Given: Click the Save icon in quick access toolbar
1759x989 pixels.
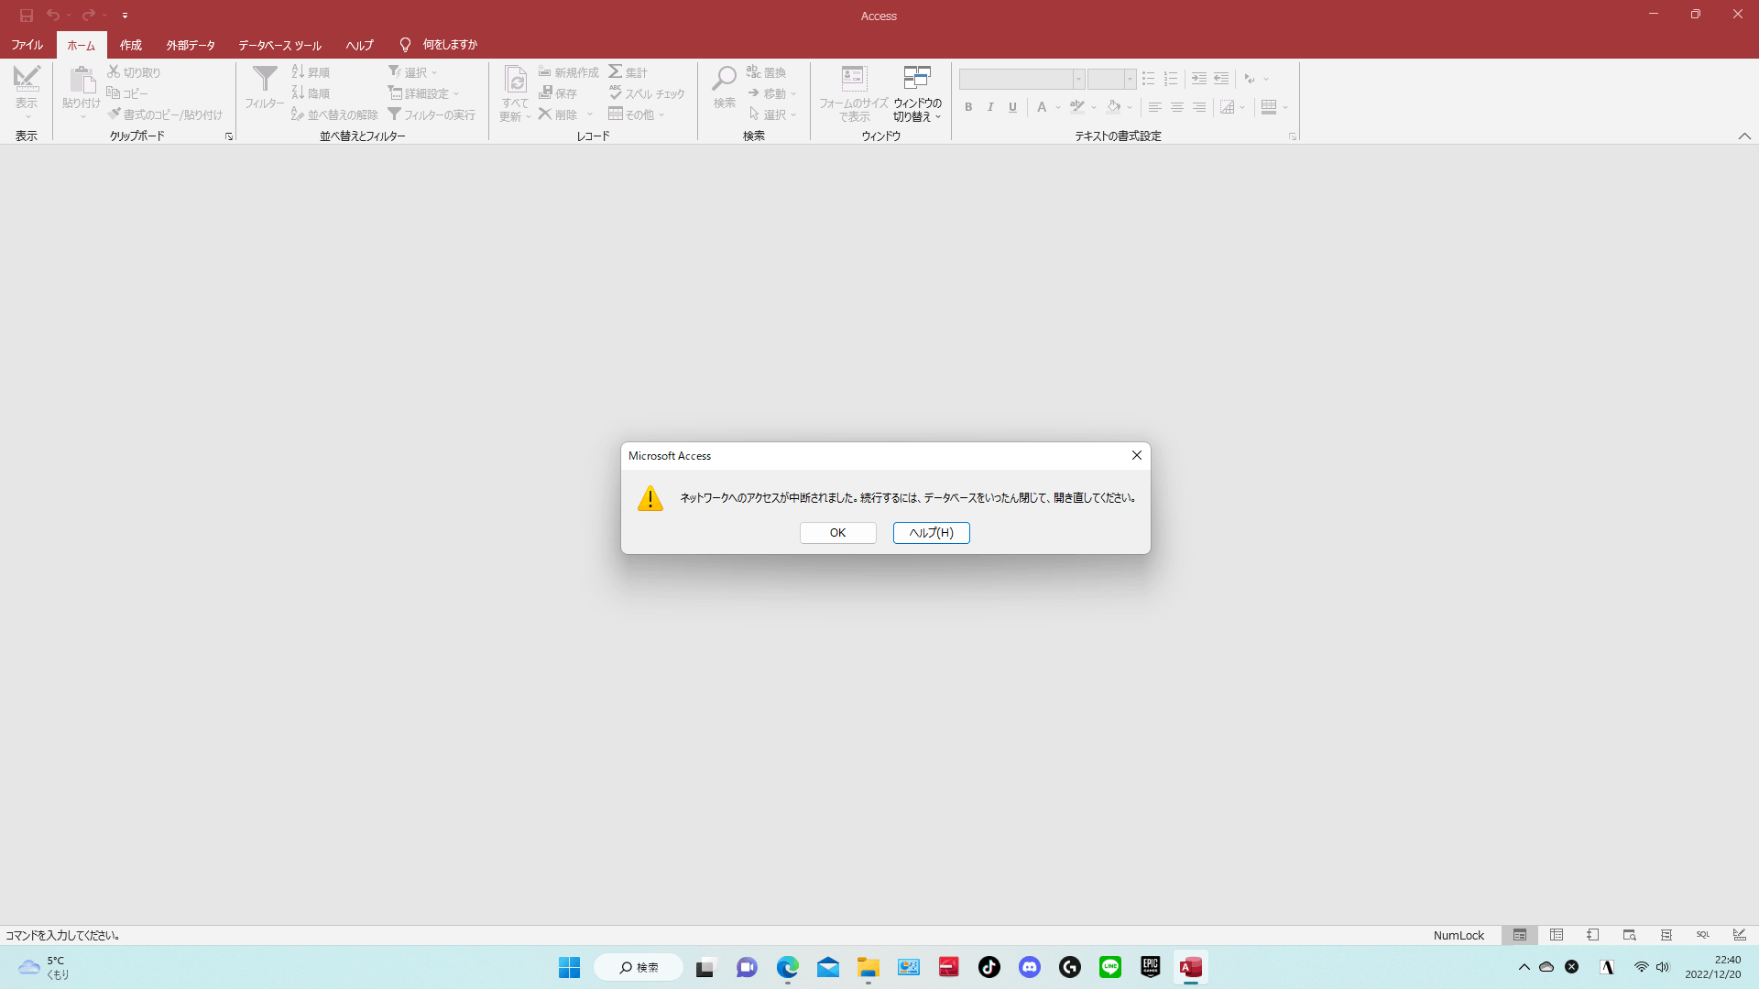Looking at the screenshot, I should tap(27, 16).
